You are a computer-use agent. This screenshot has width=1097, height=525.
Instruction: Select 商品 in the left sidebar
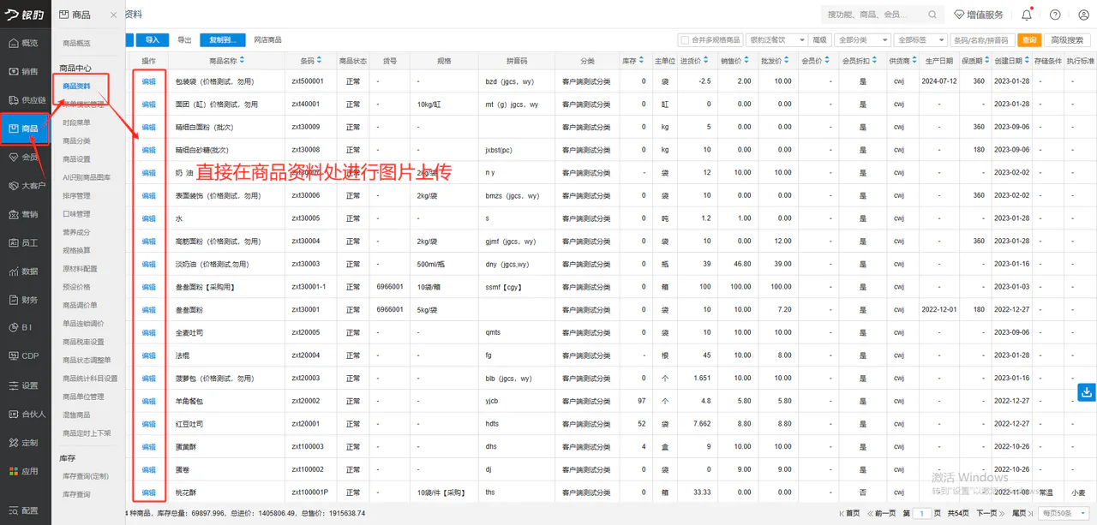click(x=25, y=128)
